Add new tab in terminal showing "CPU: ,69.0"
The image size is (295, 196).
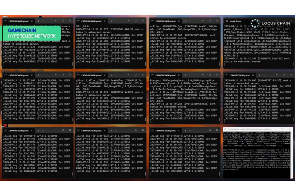[x=112, y=21]
